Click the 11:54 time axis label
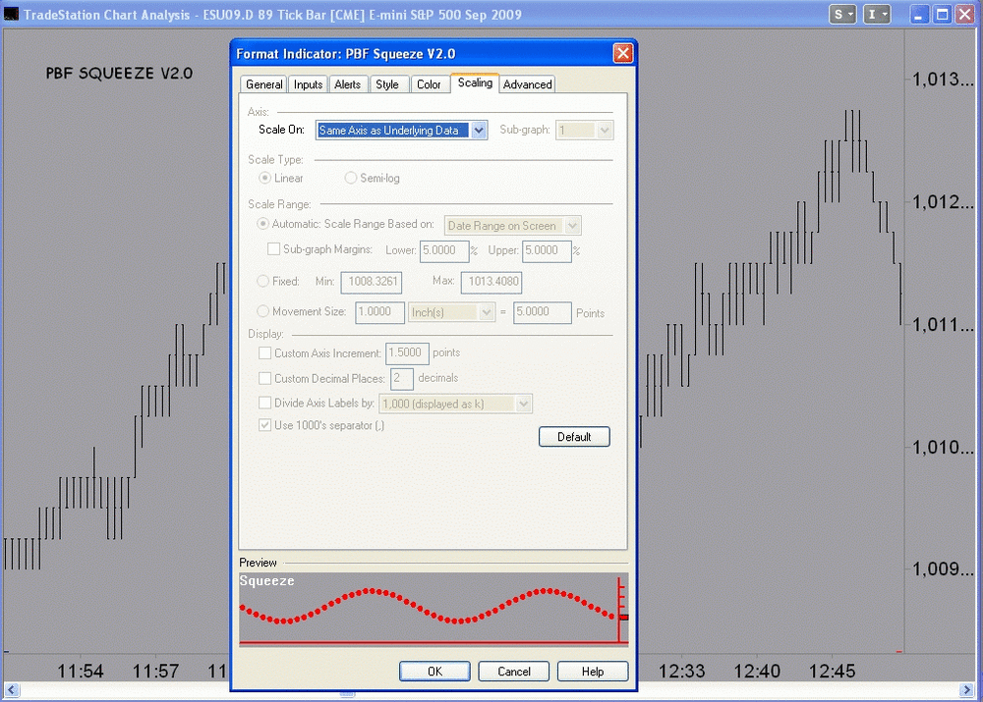This screenshot has height=702, width=983. tap(81, 672)
